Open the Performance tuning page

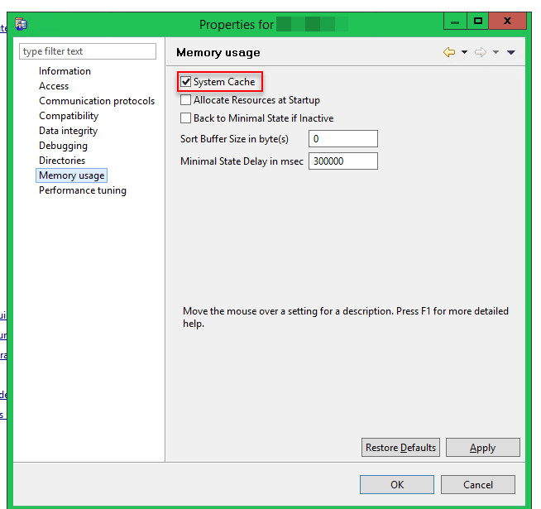tap(82, 190)
